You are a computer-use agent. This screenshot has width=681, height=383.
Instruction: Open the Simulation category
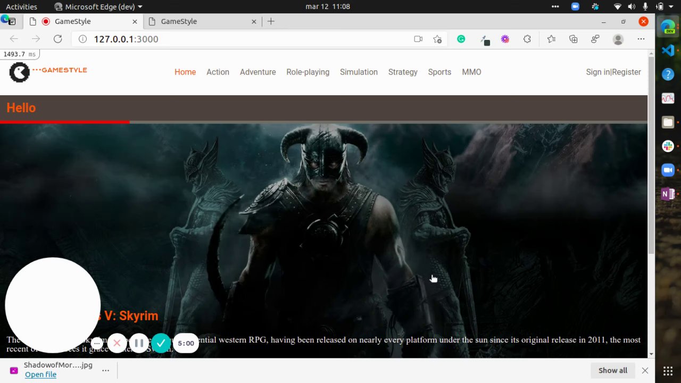[359, 72]
